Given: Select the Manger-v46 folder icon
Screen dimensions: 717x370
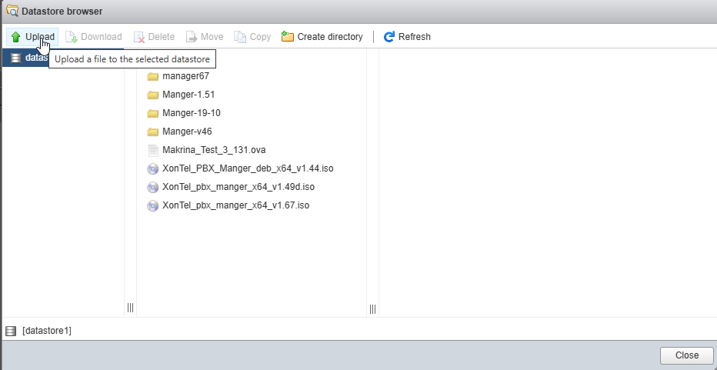Looking at the screenshot, I should [x=152, y=132].
